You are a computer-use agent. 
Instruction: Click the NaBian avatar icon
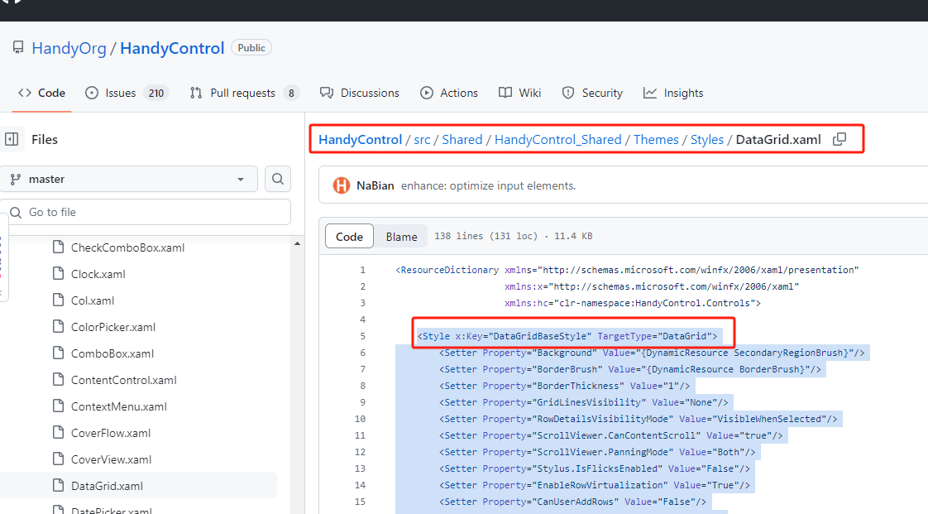tap(342, 185)
